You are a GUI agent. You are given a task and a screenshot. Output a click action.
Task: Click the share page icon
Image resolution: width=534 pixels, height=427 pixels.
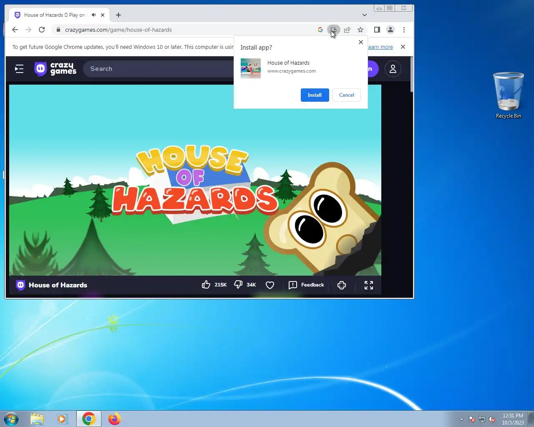click(347, 30)
